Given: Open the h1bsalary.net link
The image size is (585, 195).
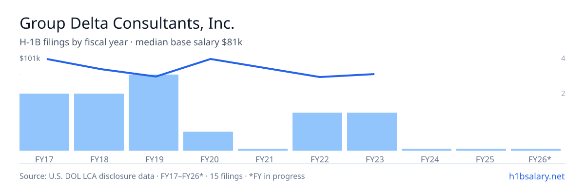Looking at the screenshot, I should [536, 176].
